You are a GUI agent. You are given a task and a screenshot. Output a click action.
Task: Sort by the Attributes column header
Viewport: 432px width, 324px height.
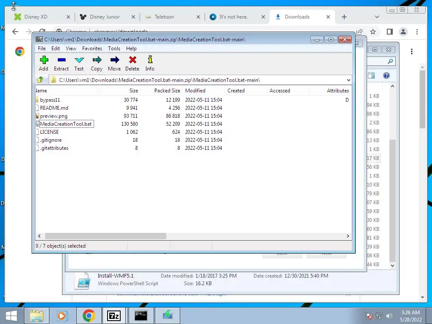[x=330, y=91]
